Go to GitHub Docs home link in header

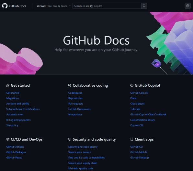click(17, 6)
